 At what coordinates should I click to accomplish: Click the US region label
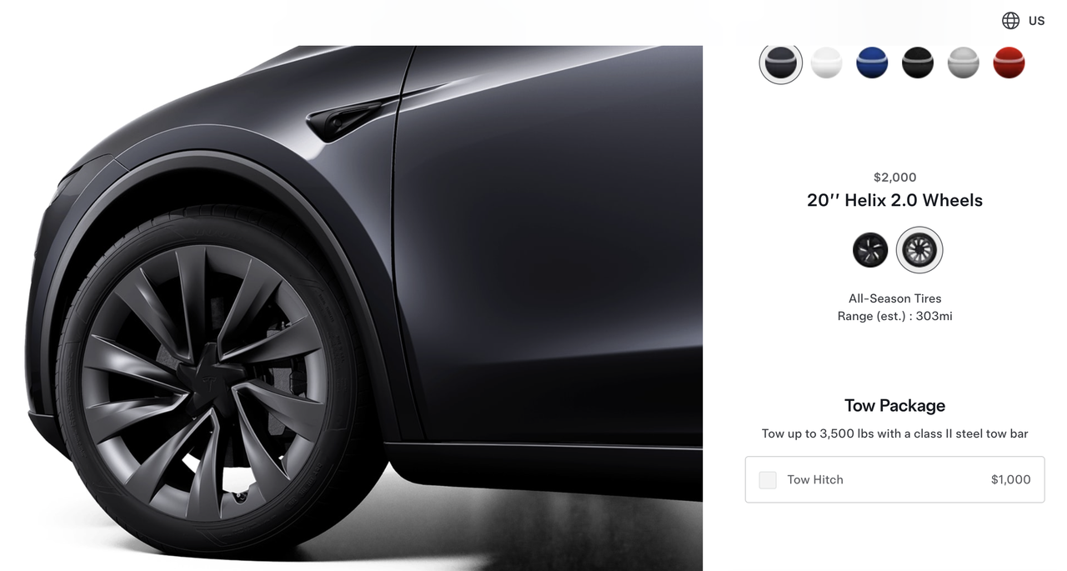click(1036, 21)
